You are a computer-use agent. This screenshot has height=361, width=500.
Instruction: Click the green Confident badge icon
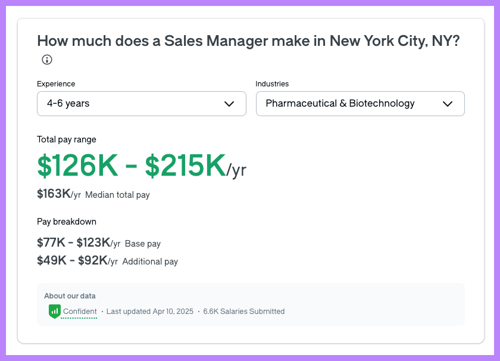pos(54,311)
